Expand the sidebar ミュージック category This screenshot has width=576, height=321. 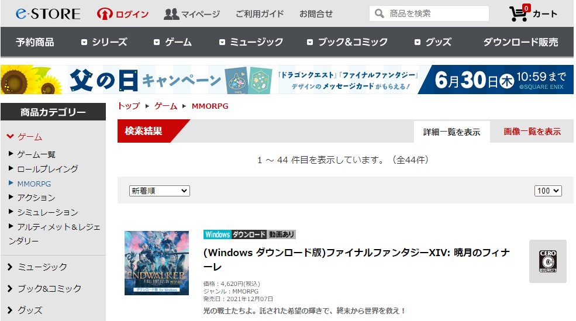37,267
